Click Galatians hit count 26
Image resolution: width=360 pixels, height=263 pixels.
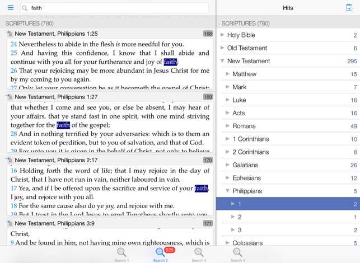coord(354,165)
